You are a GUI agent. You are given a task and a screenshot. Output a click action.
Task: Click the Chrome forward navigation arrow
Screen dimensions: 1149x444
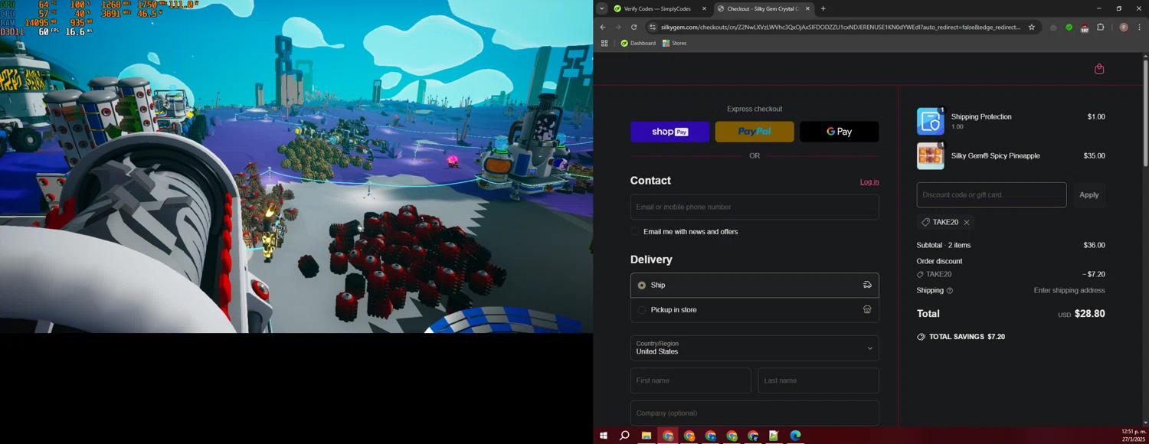pos(618,27)
